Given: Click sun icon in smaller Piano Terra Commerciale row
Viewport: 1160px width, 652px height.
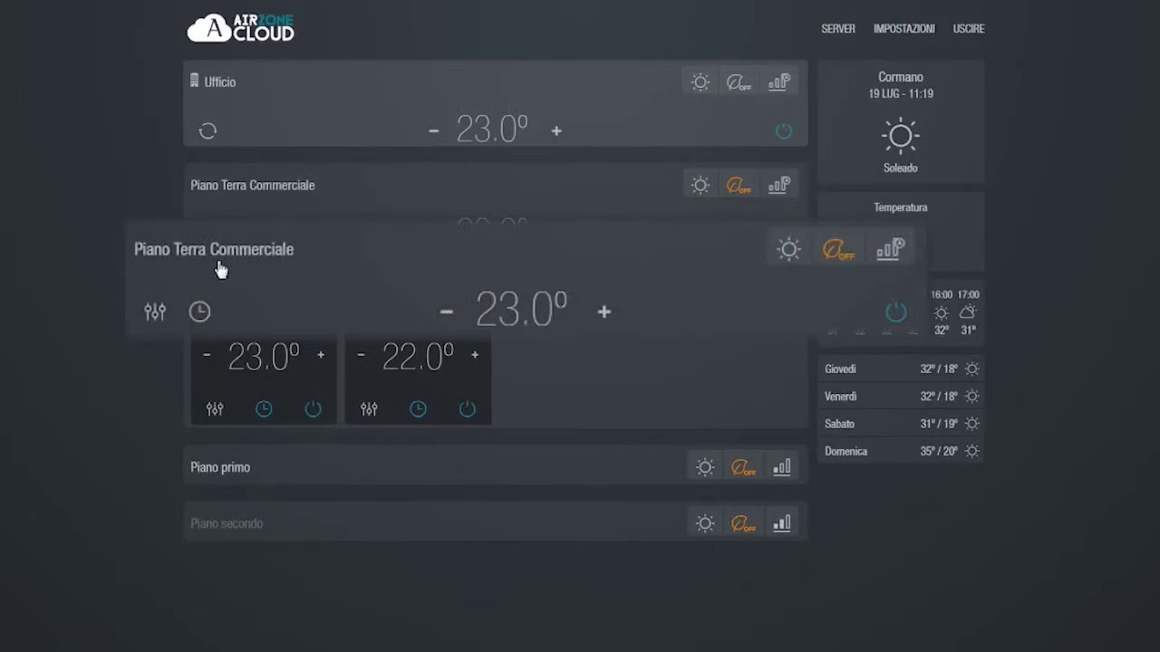Looking at the screenshot, I should (701, 186).
